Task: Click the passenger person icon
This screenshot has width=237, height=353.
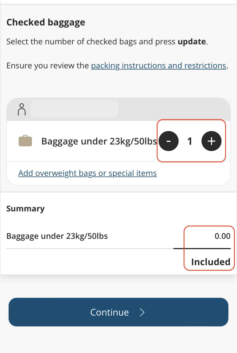Action: pyautogui.click(x=22, y=109)
